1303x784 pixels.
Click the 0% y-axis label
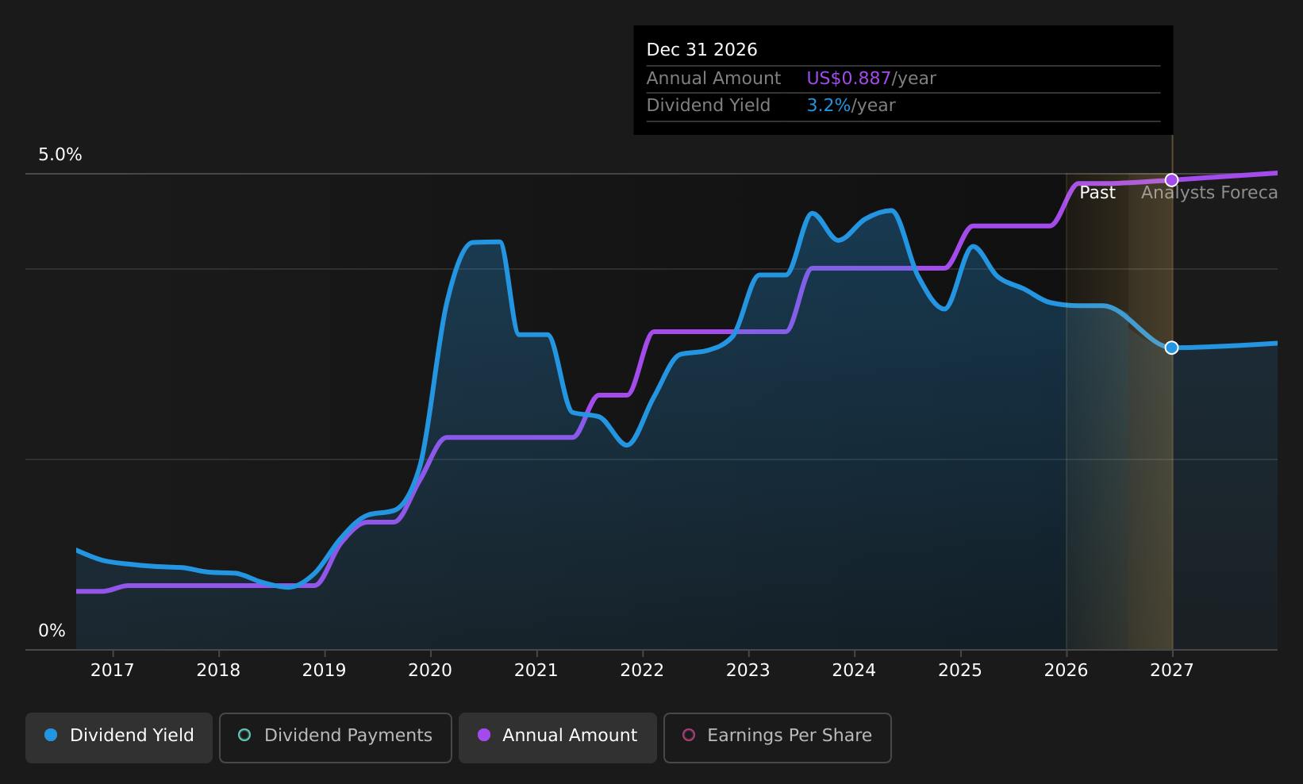click(52, 631)
